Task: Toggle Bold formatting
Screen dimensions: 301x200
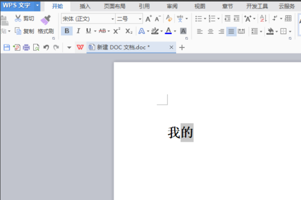Action: point(67,31)
